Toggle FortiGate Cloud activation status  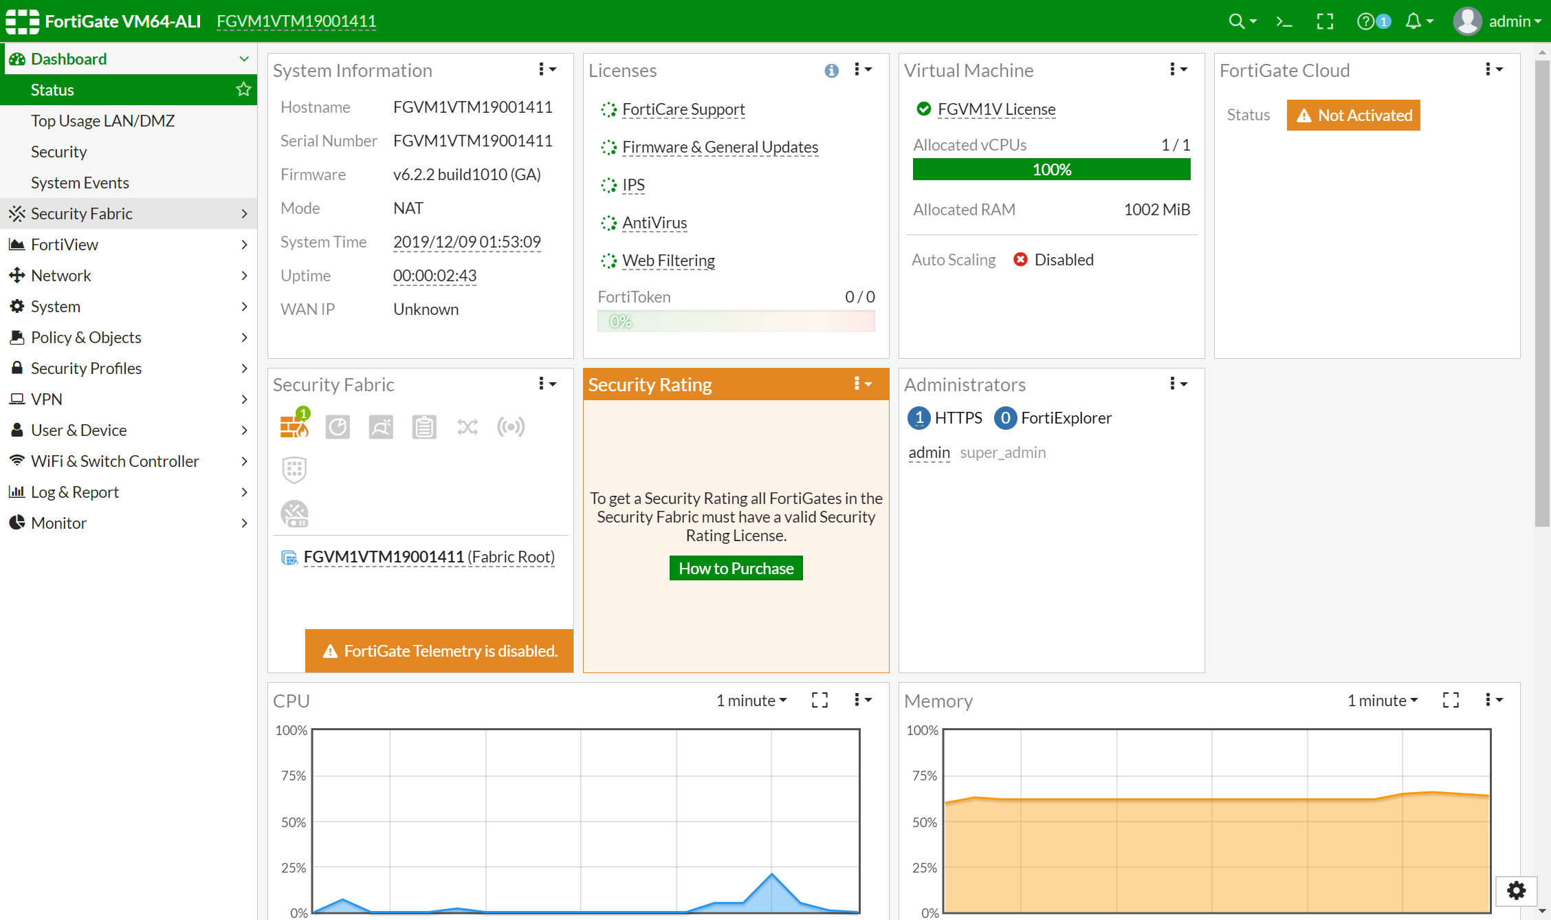coord(1354,114)
